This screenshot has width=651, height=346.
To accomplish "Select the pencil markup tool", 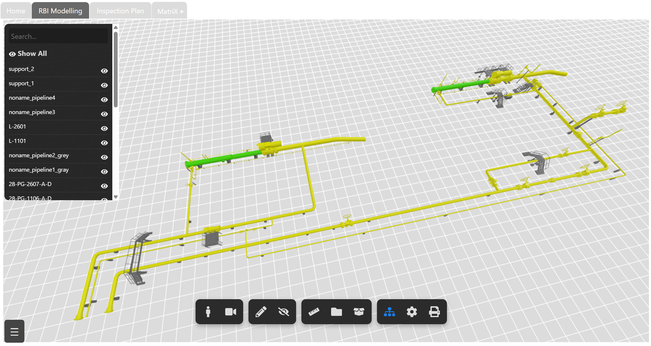I will [x=261, y=312].
